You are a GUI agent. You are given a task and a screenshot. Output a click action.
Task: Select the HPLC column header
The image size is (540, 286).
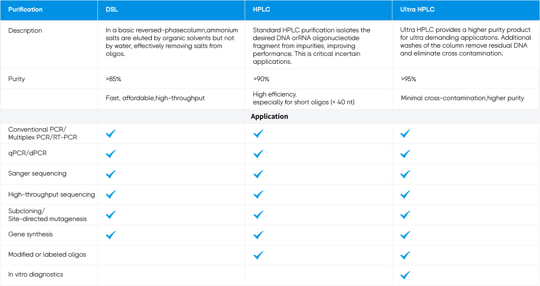261,10
